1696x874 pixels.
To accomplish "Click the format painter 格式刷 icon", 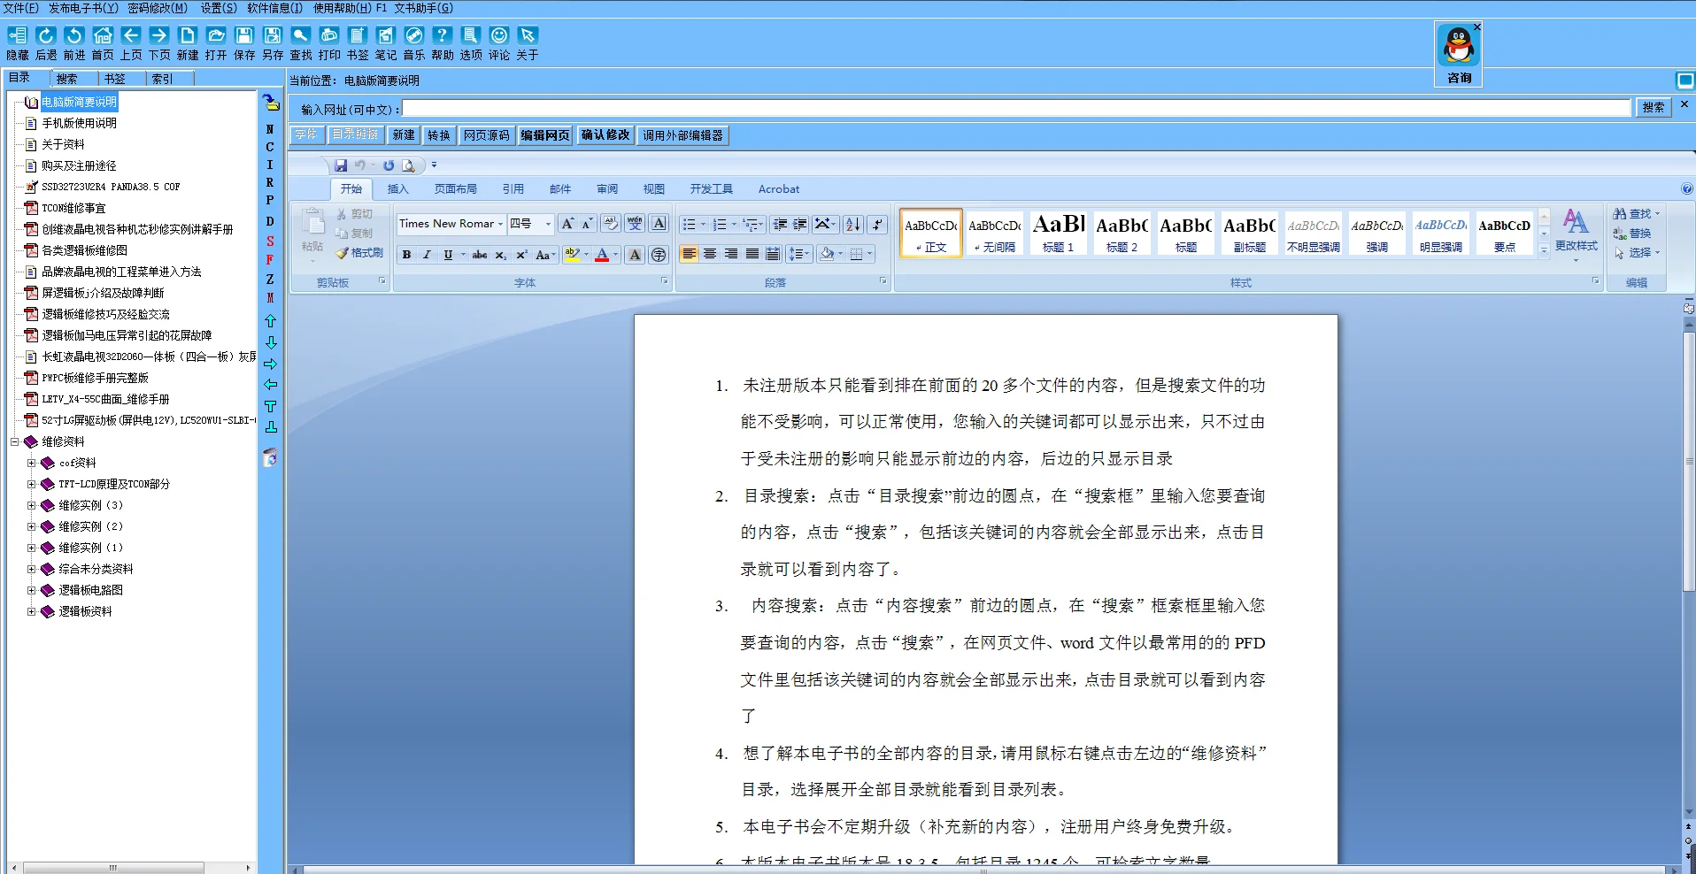I will [x=359, y=253].
